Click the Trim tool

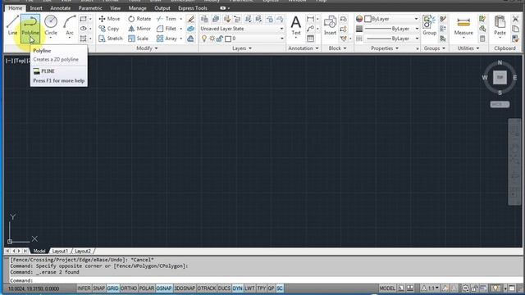[x=167, y=19]
